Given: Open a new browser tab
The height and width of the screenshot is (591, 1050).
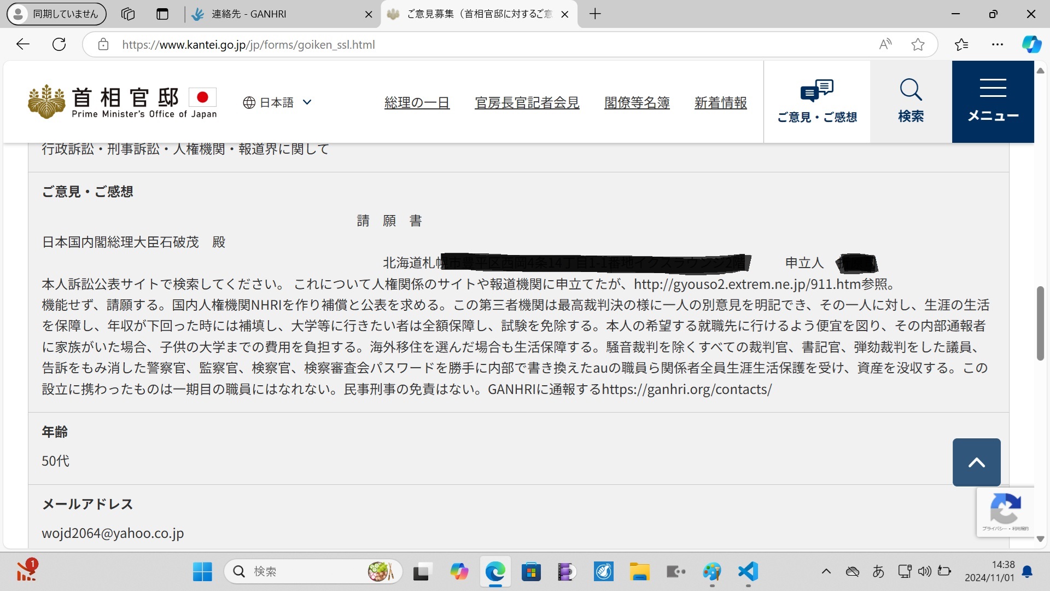Looking at the screenshot, I should click(595, 14).
